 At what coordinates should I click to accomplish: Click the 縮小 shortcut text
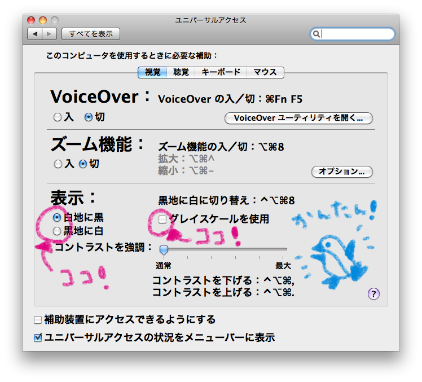click(186, 170)
